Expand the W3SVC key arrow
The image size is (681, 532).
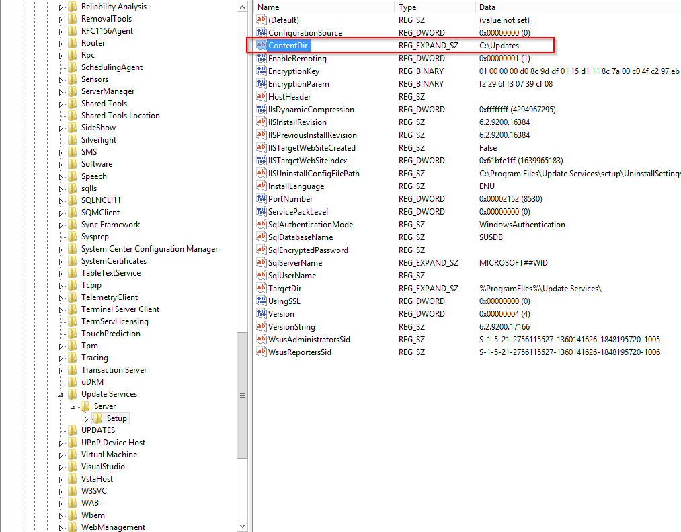click(61, 492)
